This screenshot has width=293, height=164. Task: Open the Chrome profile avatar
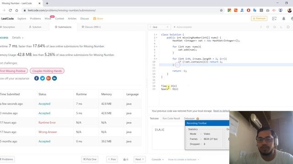289,10
